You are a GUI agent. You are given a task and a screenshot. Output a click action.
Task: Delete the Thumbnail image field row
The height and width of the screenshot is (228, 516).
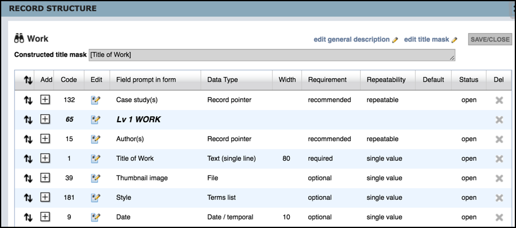coord(499,178)
